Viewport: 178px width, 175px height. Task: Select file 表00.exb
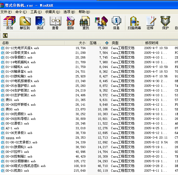[x=12, y=109]
